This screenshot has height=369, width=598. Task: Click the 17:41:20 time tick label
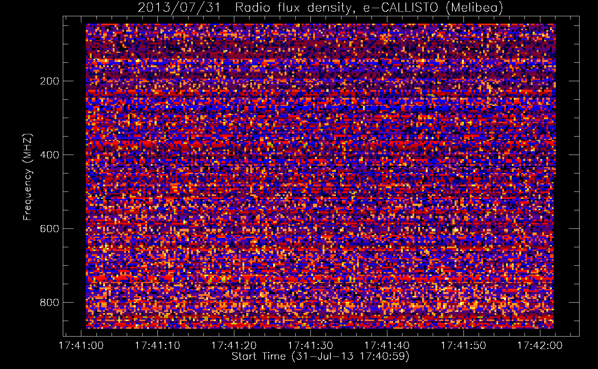pos(234,345)
